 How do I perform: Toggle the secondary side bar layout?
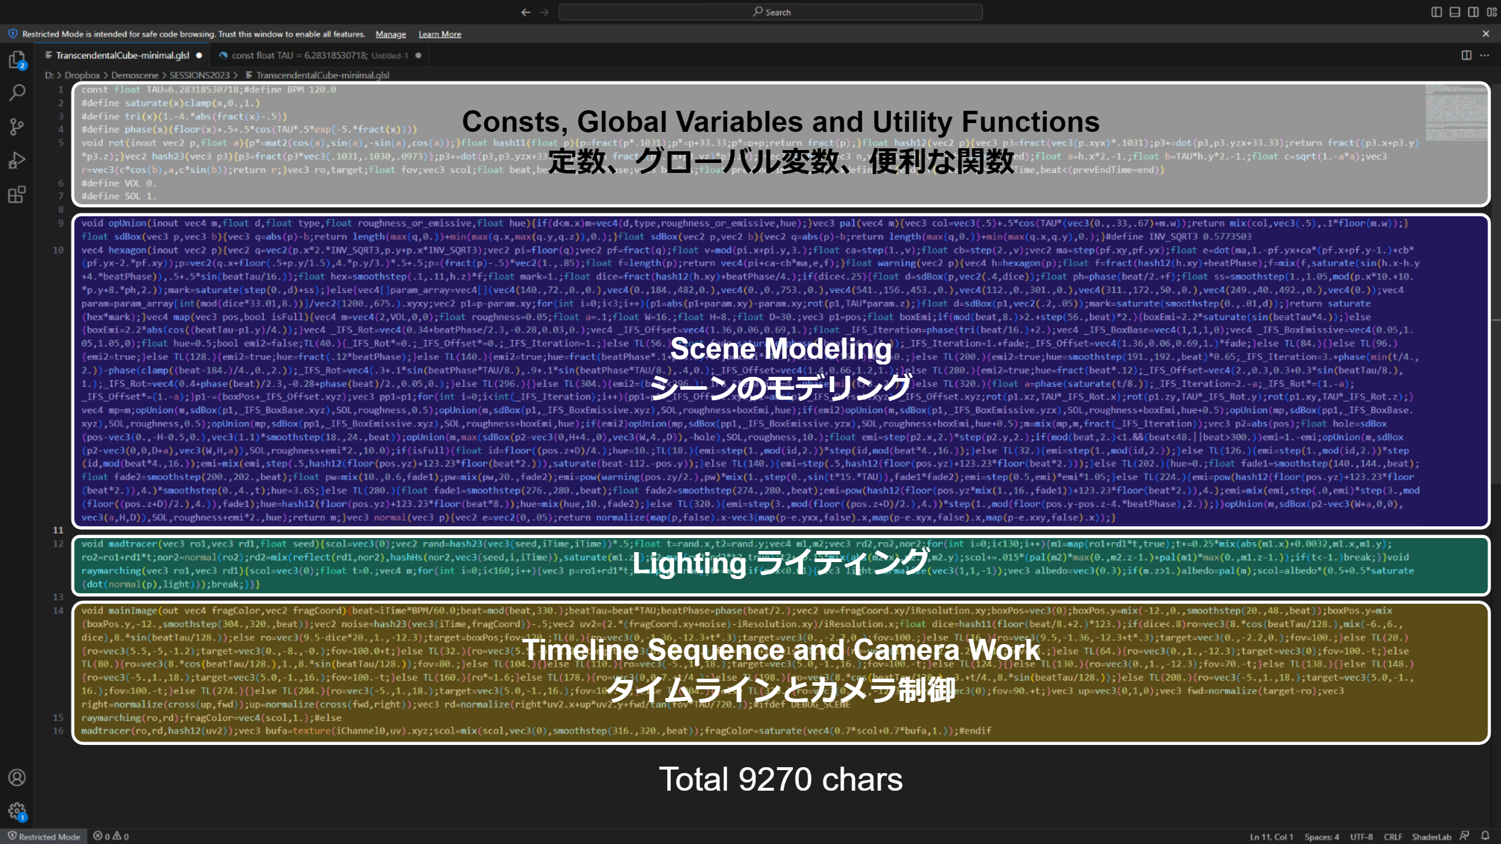1473,12
